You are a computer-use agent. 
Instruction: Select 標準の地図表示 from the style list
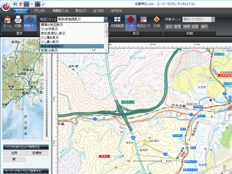[x=72, y=25]
